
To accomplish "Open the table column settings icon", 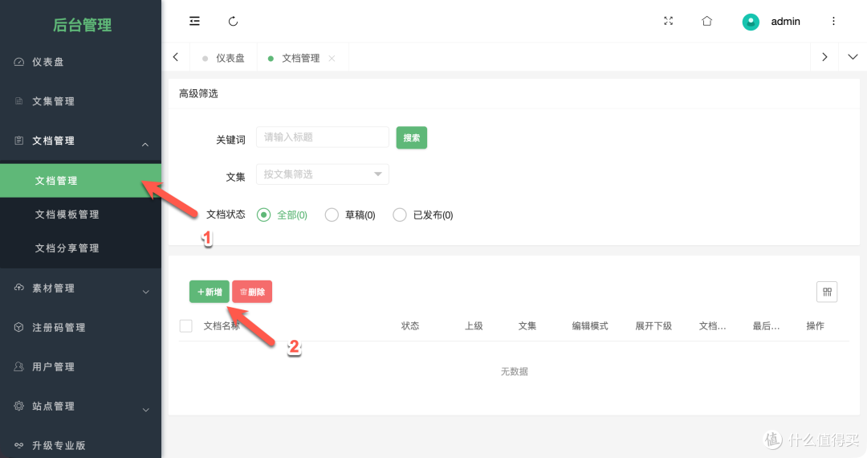I will (x=827, y=292).
